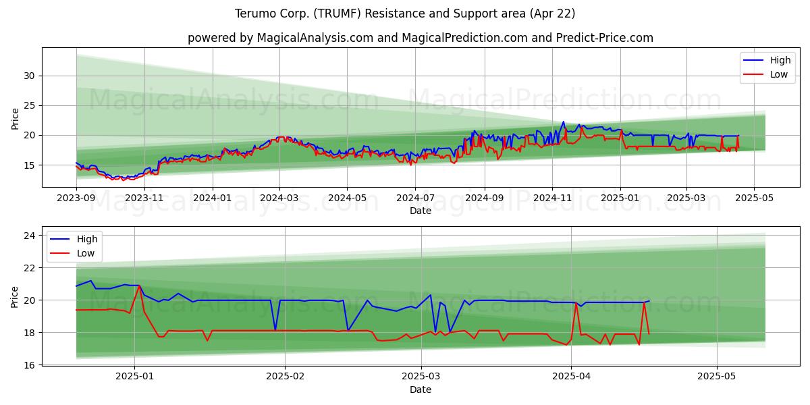
Task: Click the '2024-09' date label on the top chart axis
Action: [484, 198]
